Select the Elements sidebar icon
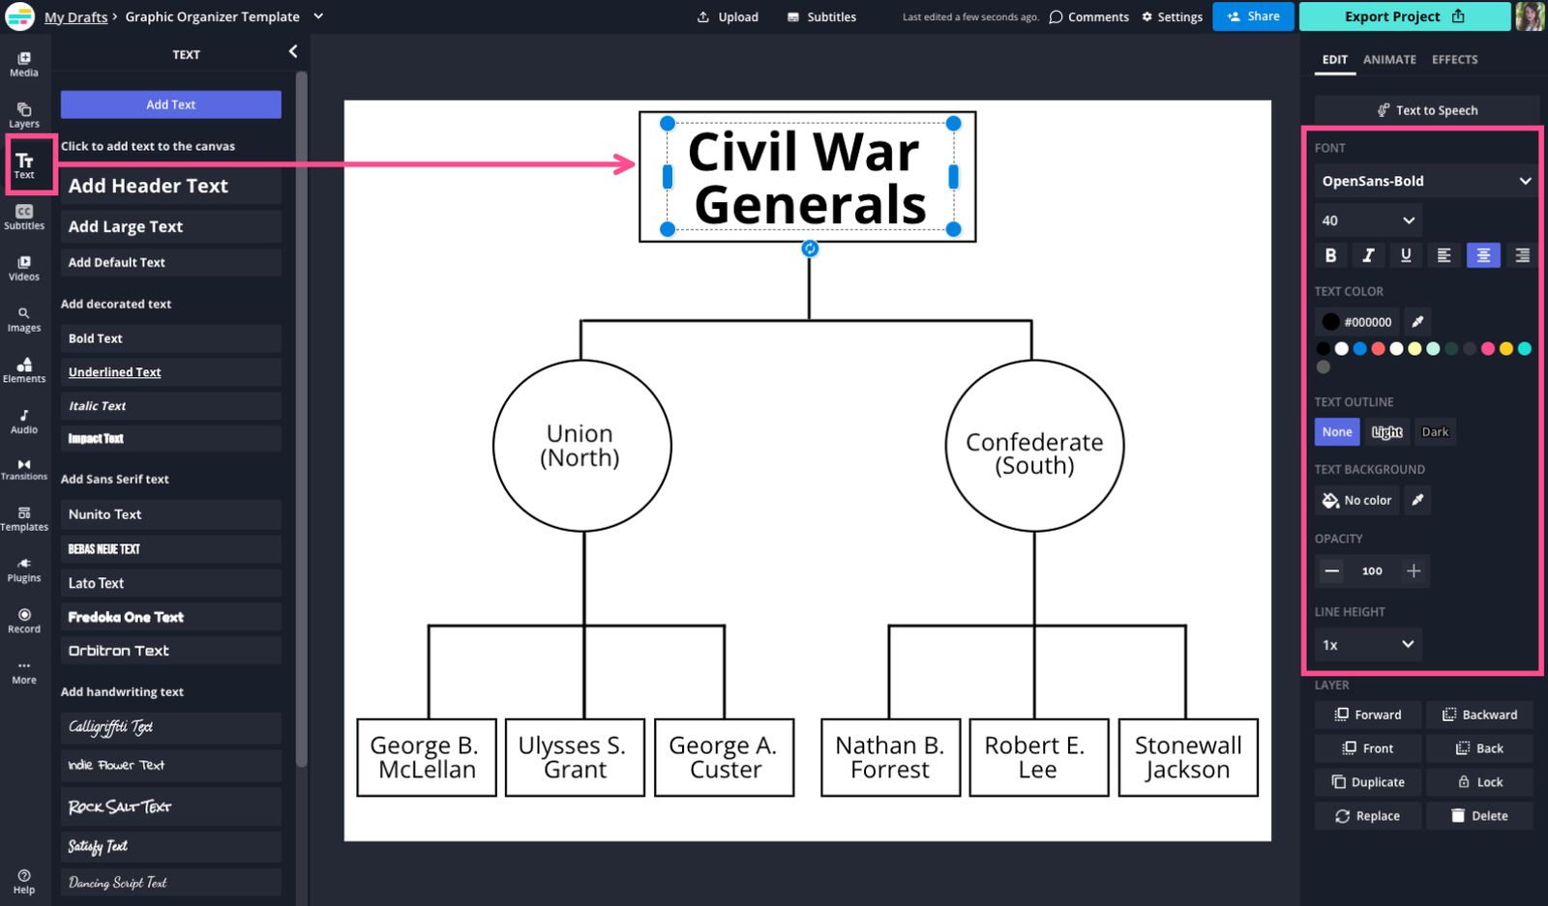 [23, 370]
